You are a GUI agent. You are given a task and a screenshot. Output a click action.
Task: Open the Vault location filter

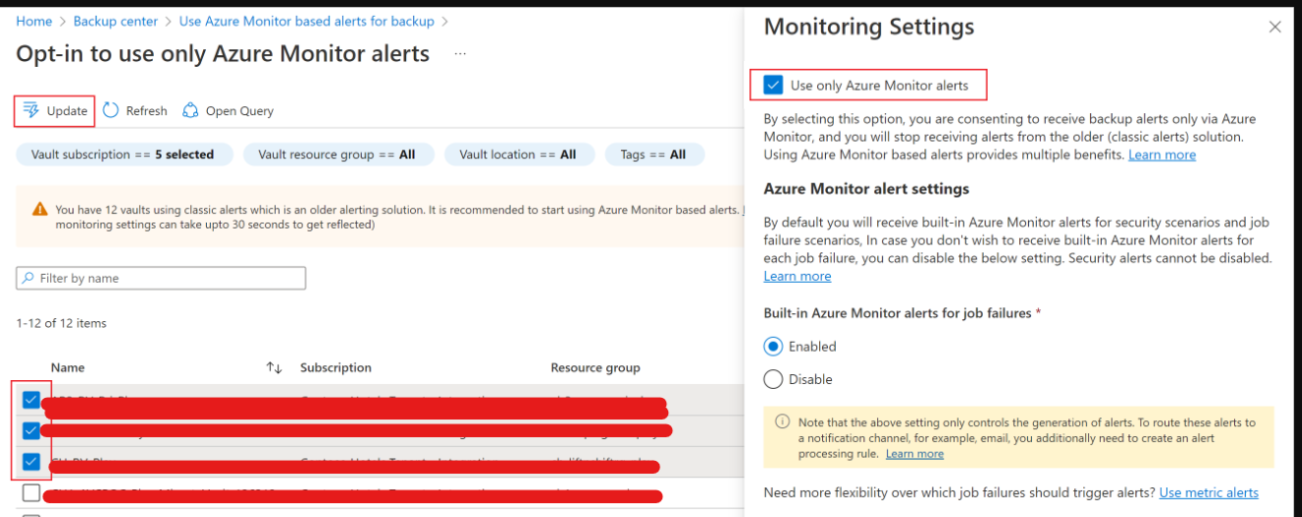coord(519,155)
